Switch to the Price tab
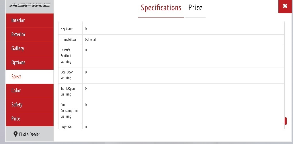293x144 pixels. (x=195, y=8)
